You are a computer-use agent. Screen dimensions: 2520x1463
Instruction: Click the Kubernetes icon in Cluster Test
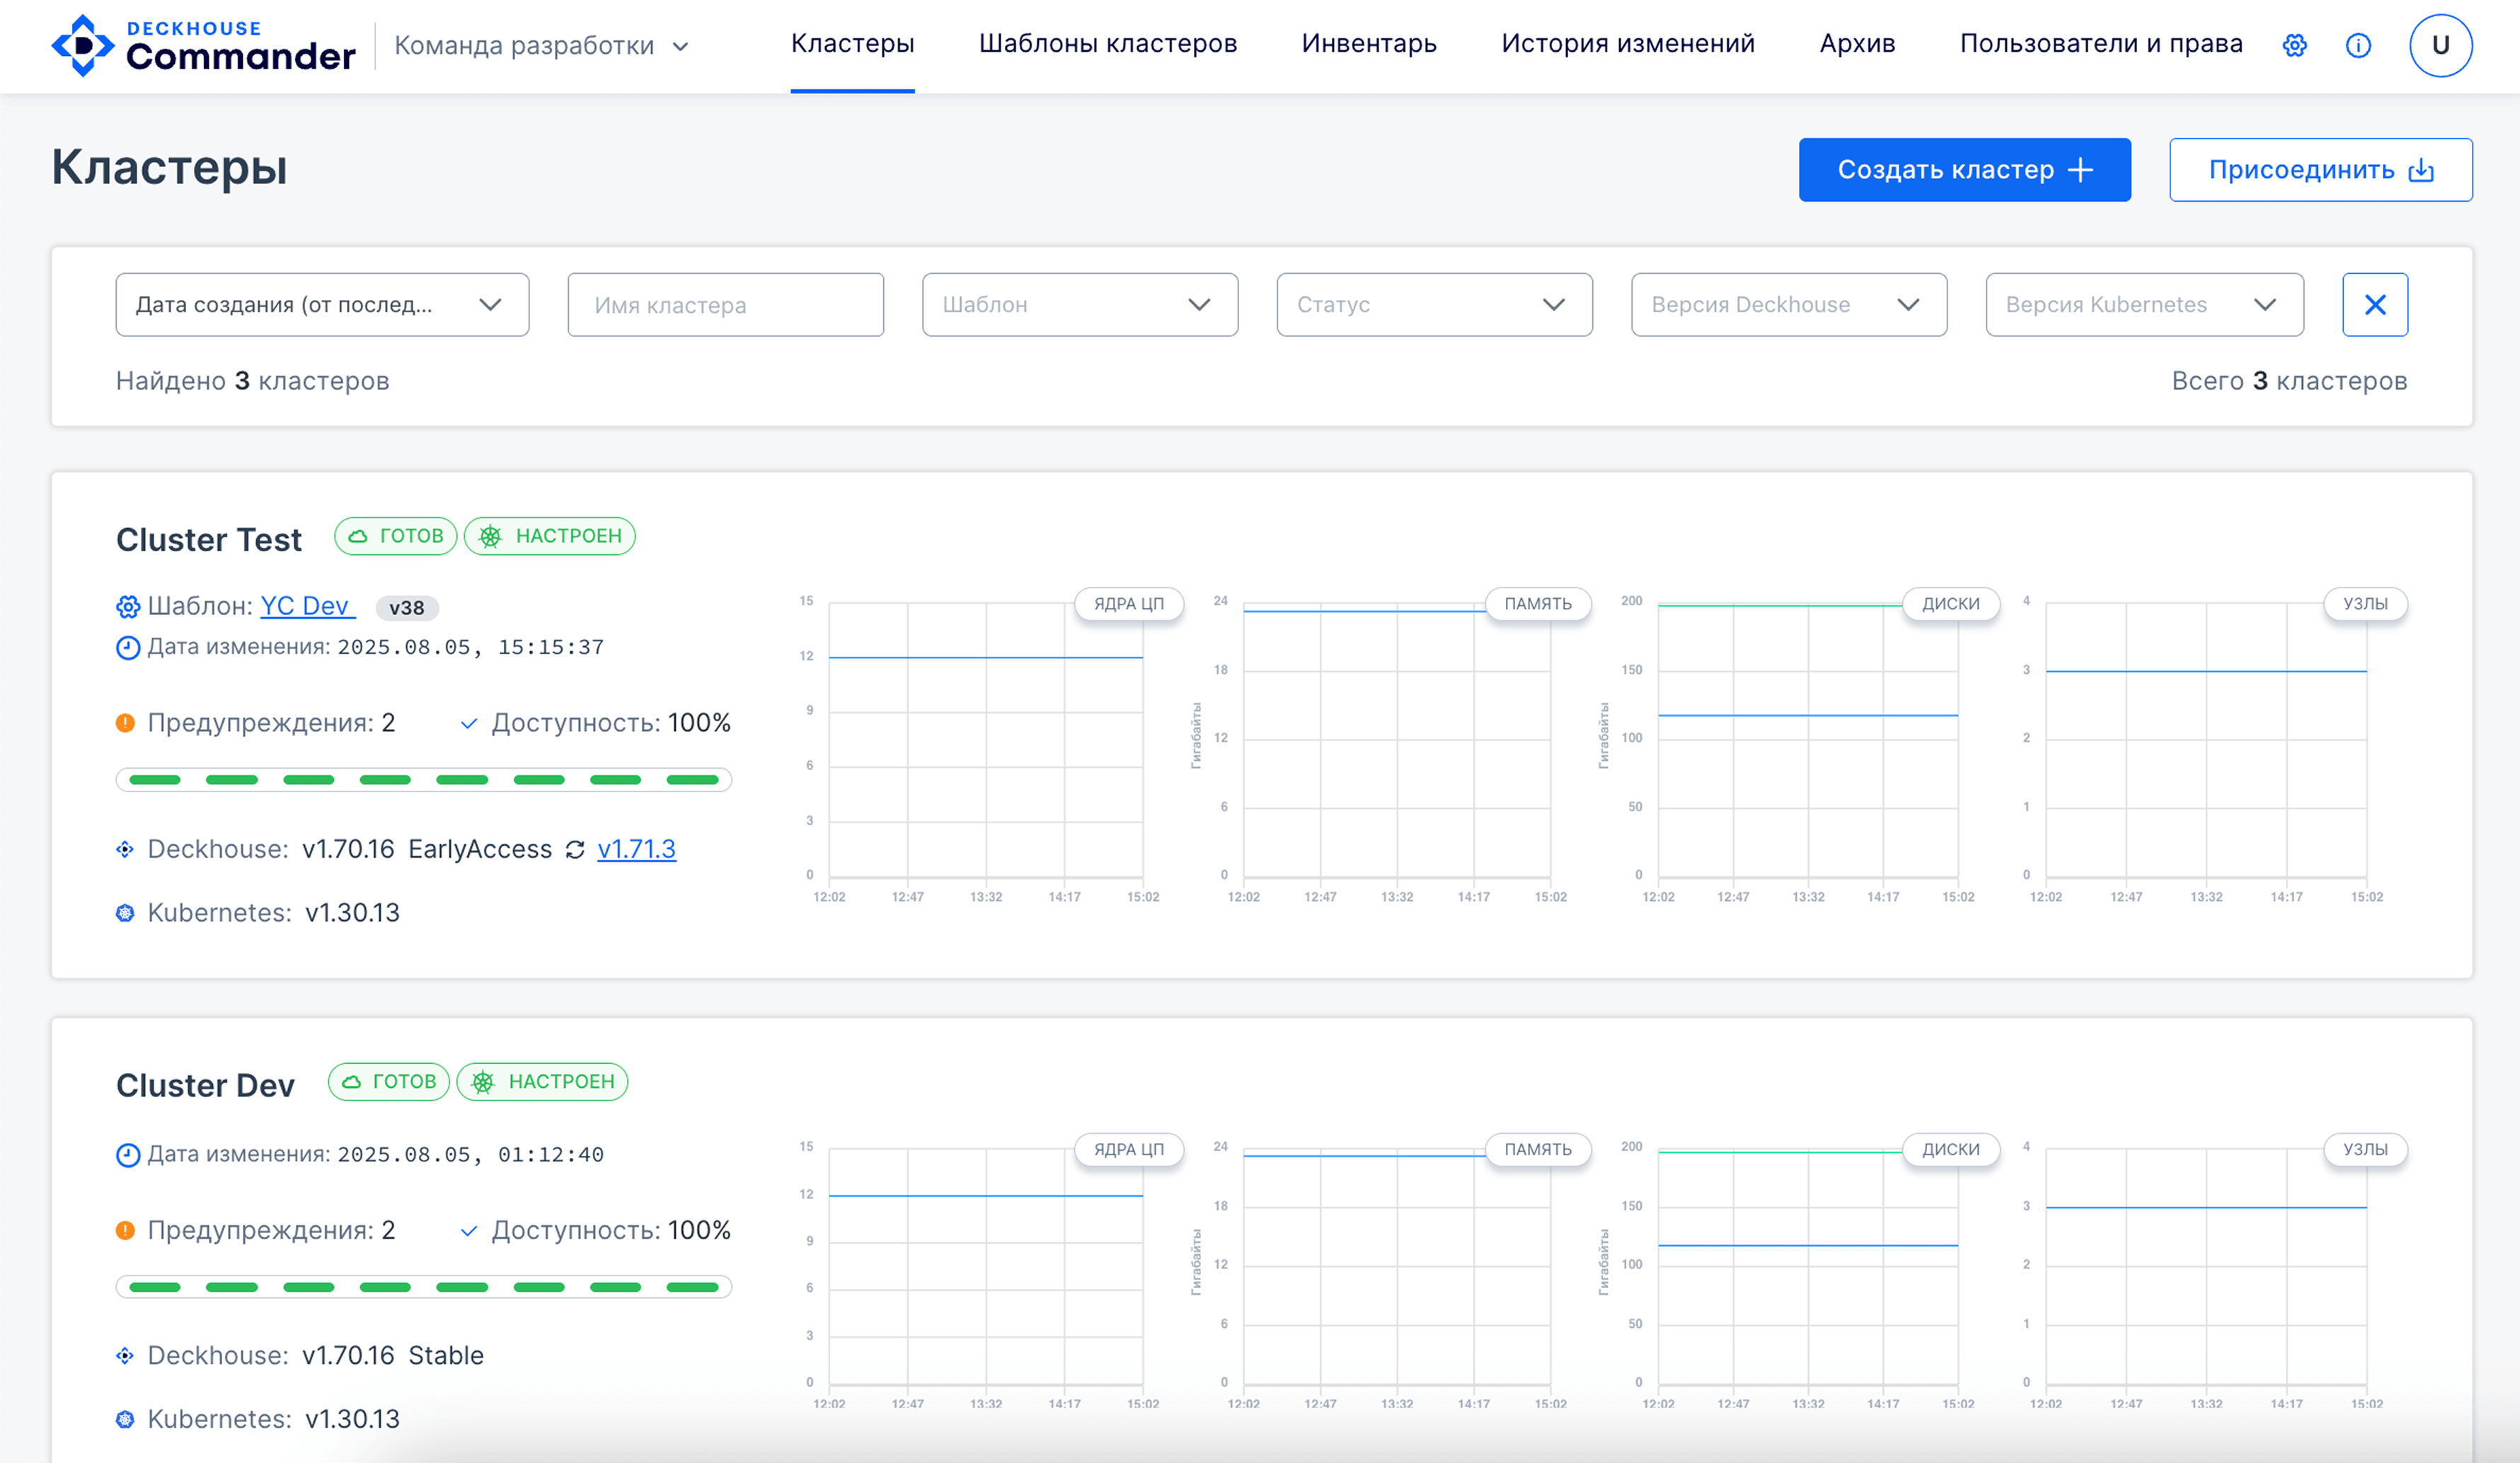pyautogui.click(x=125, y=912)
